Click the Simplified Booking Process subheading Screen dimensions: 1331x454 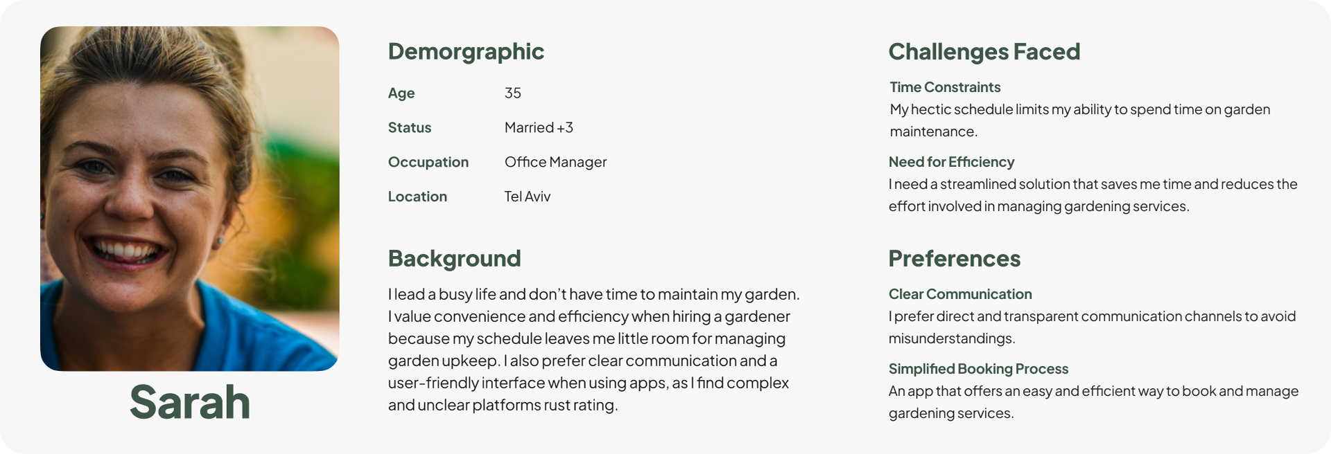978,369
